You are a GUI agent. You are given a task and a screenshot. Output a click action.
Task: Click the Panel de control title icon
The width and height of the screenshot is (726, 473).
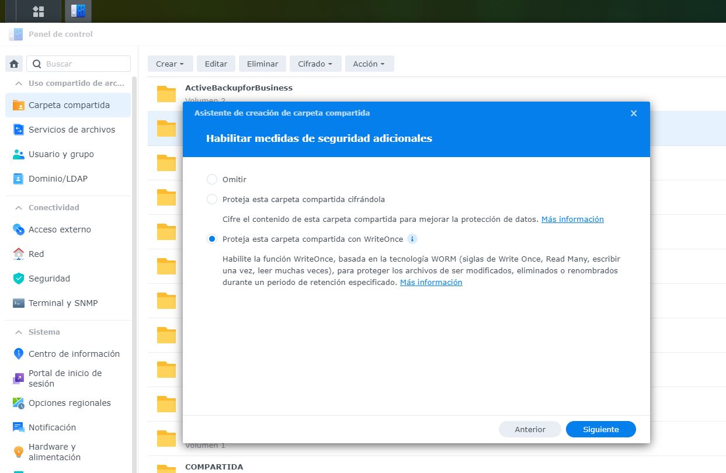click(16, 34)
